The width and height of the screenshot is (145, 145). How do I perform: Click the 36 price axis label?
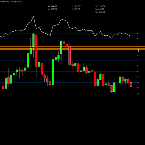138,82
